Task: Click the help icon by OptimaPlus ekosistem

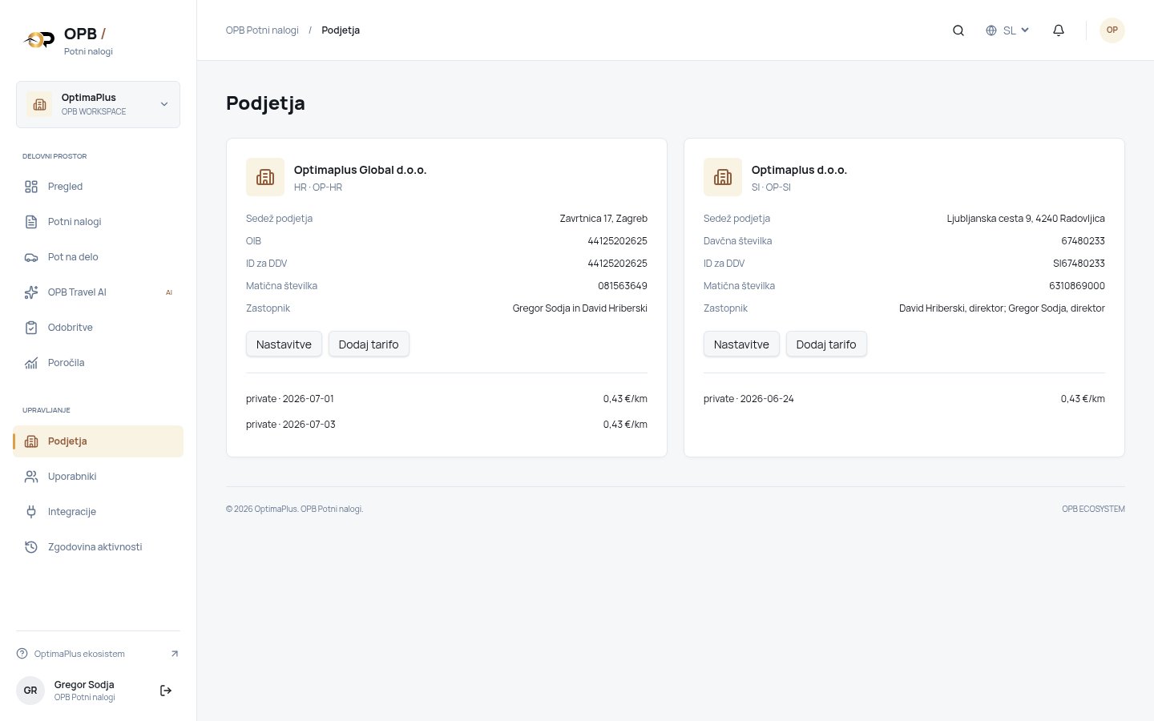Action: [22, 654]
